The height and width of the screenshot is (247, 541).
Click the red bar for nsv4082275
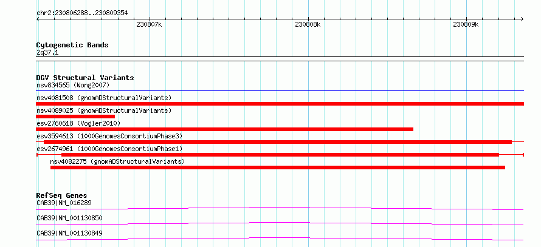(x=278, y=167)
